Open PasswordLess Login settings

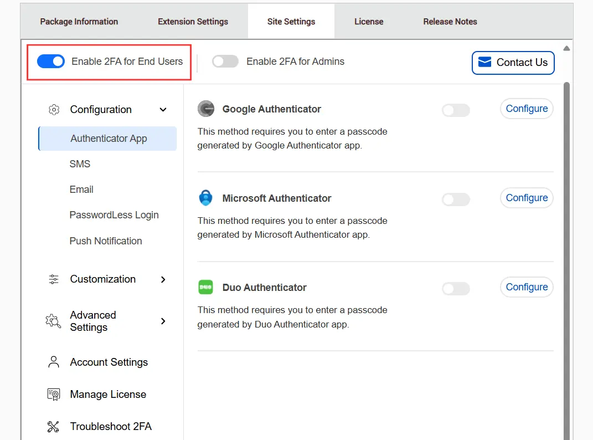point(114,215)
